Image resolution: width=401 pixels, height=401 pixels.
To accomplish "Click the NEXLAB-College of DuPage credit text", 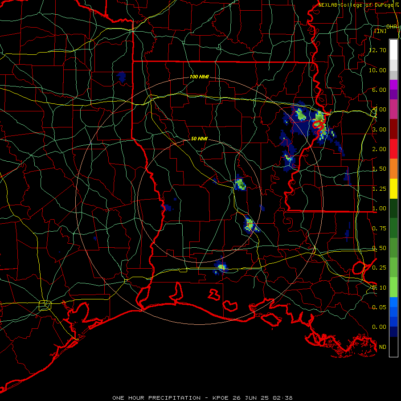I will pos(360,5).
